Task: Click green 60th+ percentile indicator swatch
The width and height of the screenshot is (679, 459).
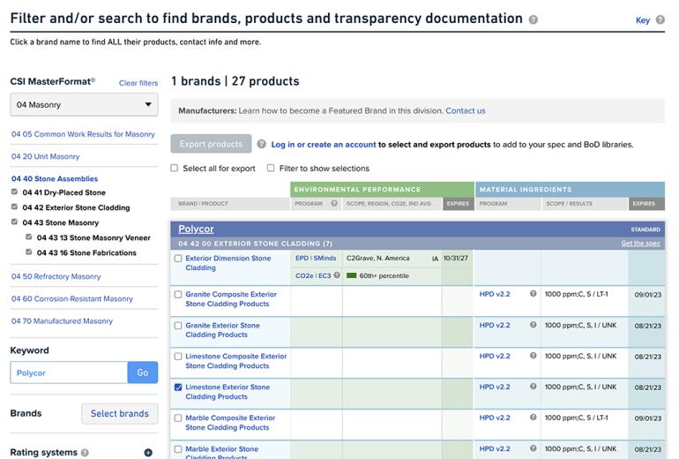Action: tap(352, 275)
